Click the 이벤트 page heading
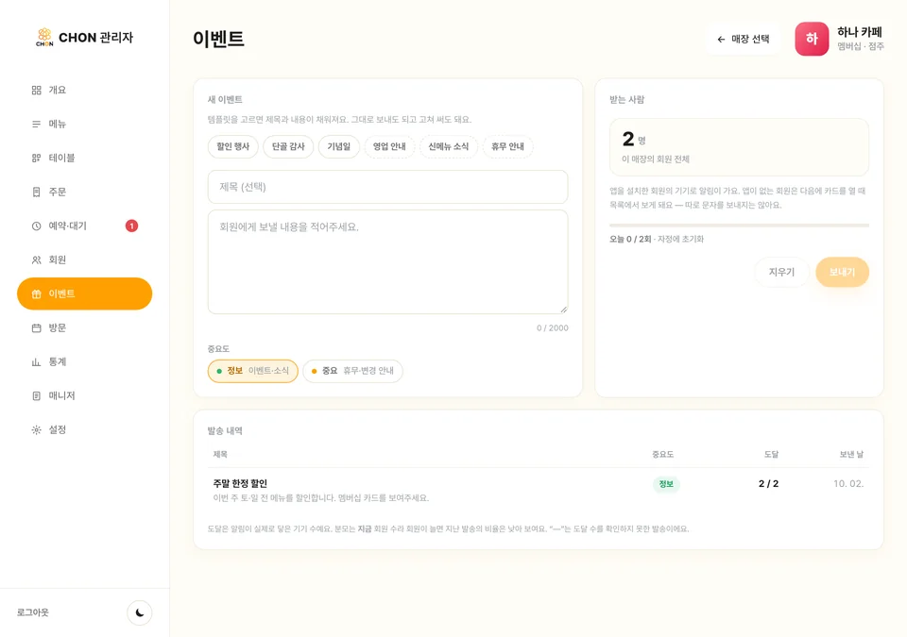Screen dimensions: 907x637 pos(218,39)
